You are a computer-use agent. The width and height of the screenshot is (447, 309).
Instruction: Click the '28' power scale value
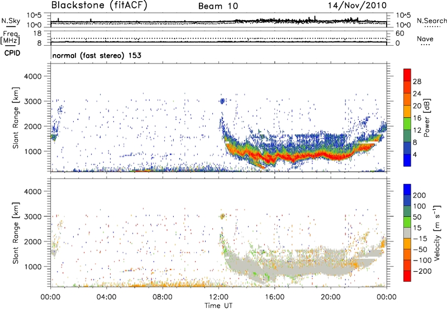pos(417,81)
